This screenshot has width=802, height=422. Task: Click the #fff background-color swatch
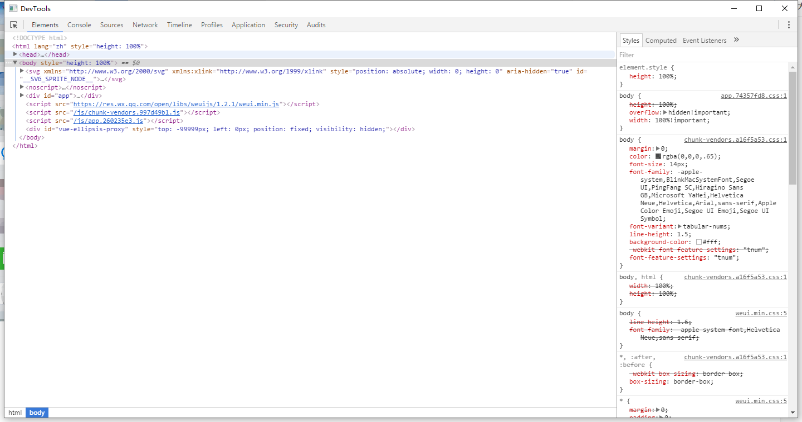tap(699, 242)
